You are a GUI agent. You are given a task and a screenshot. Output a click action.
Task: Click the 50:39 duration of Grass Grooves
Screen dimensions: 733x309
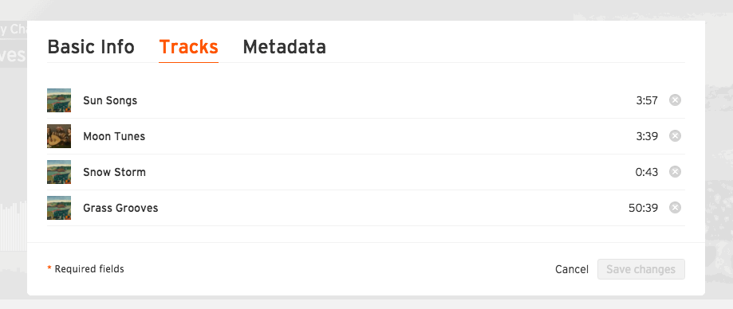[643, 208]
